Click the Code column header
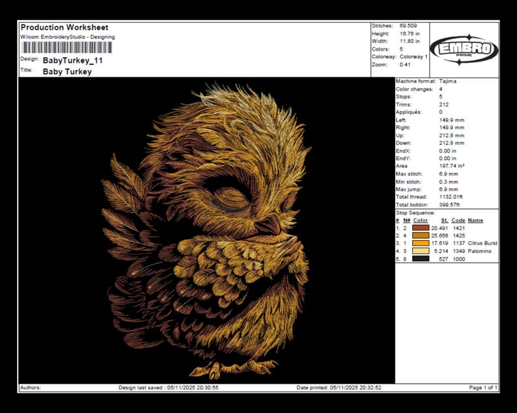The width and height of the screenshot is (517, 413). coord(458,220)
